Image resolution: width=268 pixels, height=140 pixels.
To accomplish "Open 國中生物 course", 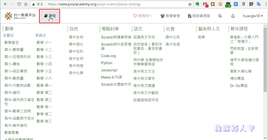I will (76, 37).
